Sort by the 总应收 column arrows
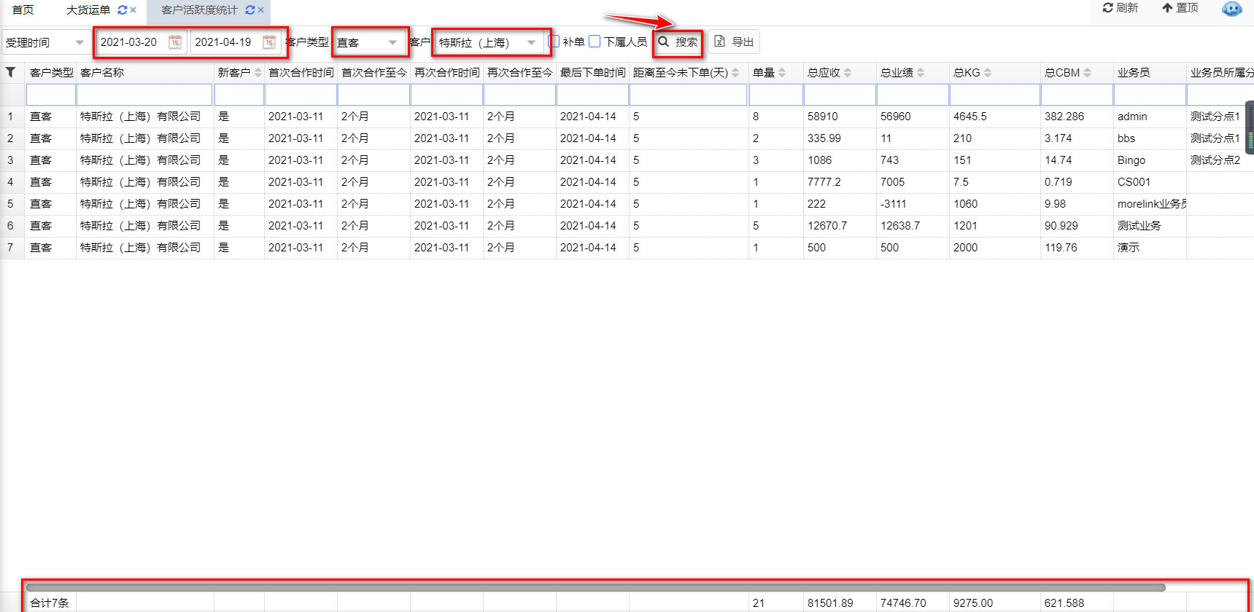The image size is (1254, 612). click(848, 73)
